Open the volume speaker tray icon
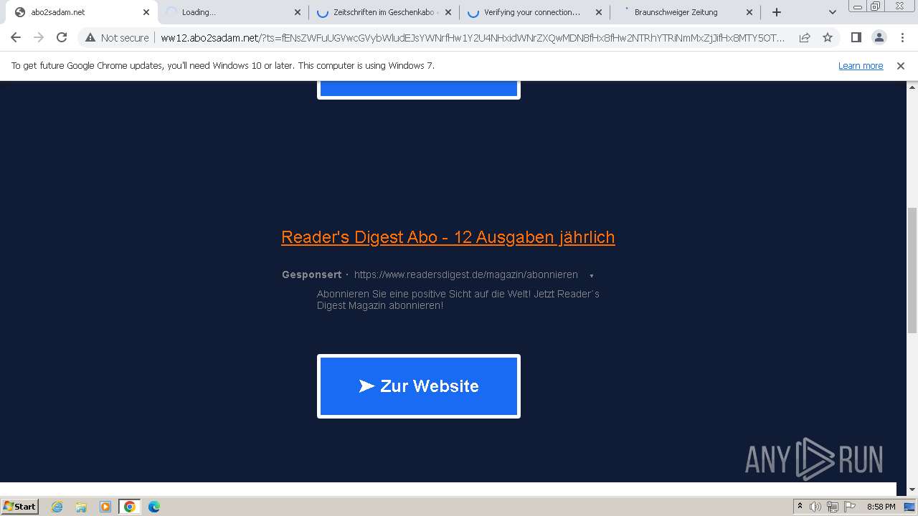This screenshot has width=918, height=516. coord(815,507)
